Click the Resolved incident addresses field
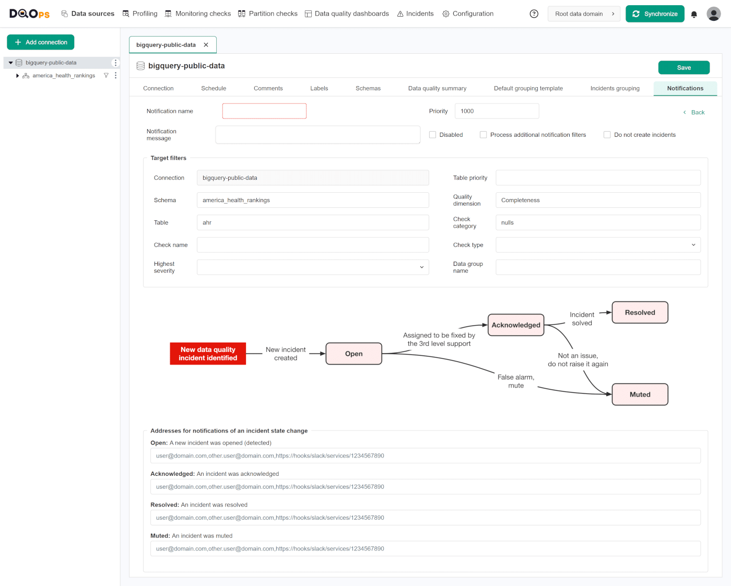 [x=426, y=518]
